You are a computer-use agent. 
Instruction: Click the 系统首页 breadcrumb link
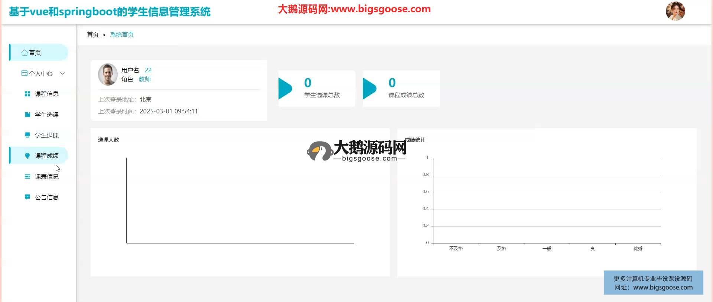pyautogui.click(x=122, y=34)
